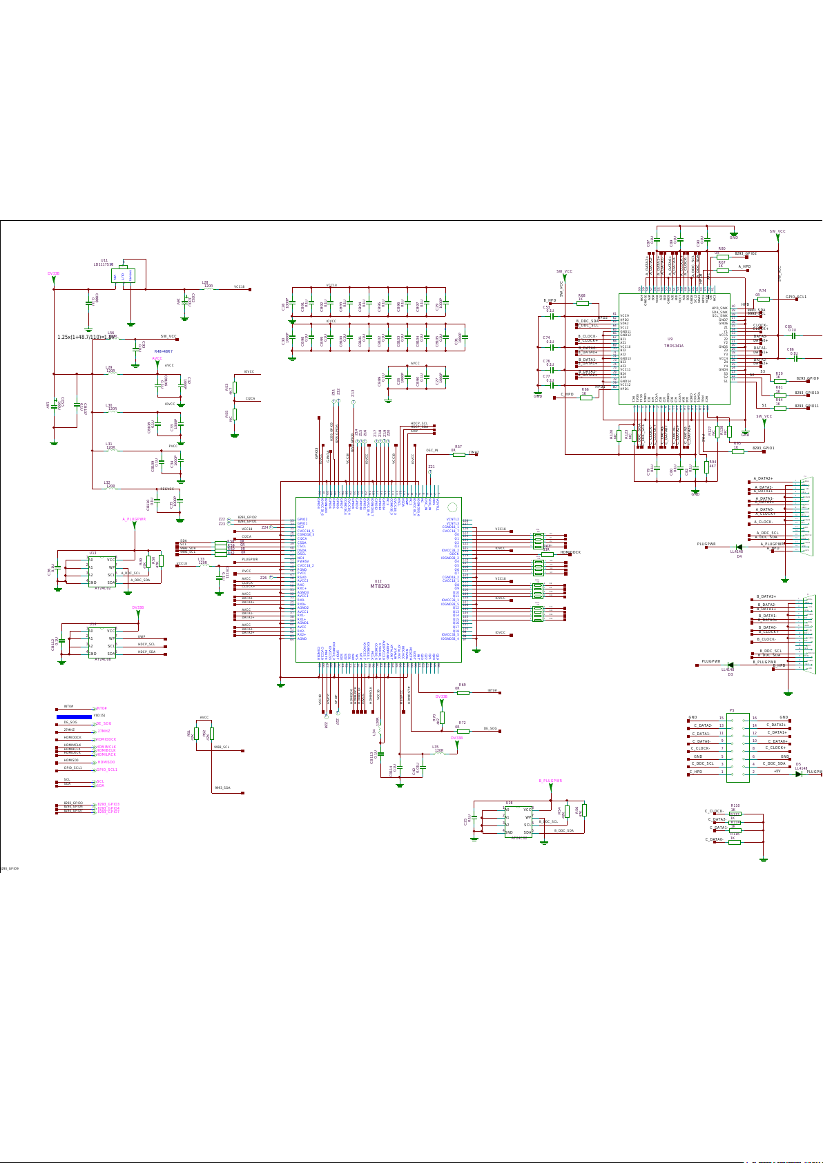Select the U12 MT8293 IC symbol
This screenshot has width=823, height=1163.
(379, 580)
